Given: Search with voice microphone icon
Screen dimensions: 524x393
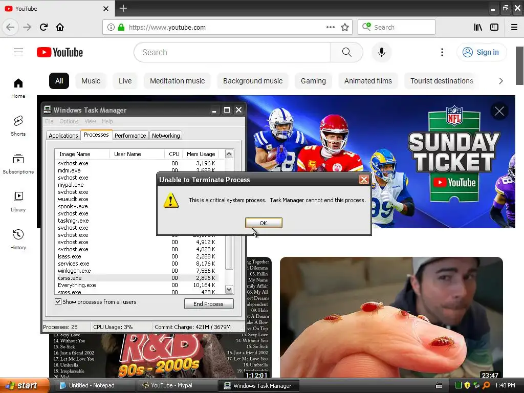Looking at the screenshot, I should pos(382,52).
